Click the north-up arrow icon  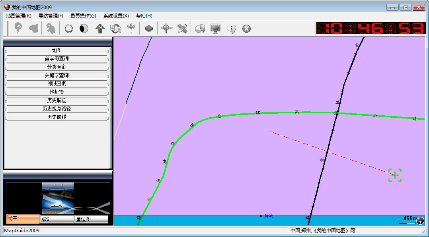[100, 29]
